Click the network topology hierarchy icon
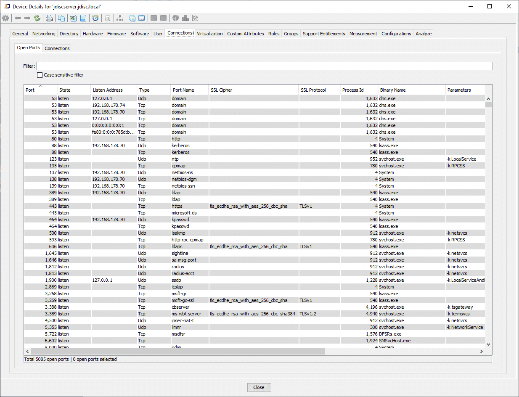Viewport: 519px width, 397px height. point(119,18)
